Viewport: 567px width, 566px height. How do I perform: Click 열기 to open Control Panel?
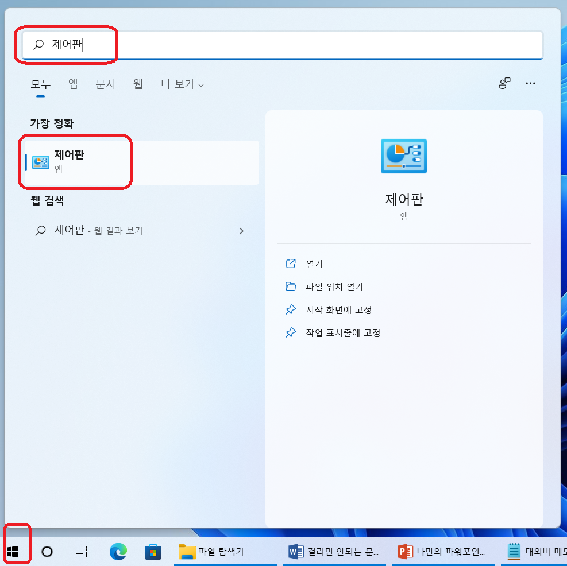click(314, 264)
